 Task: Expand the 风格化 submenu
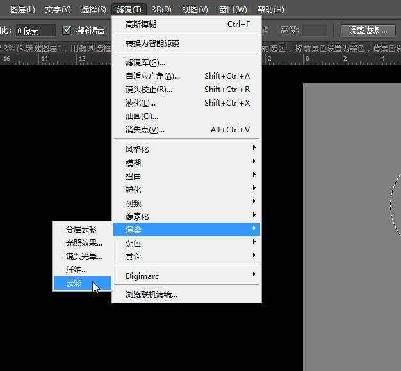[186, 149]
